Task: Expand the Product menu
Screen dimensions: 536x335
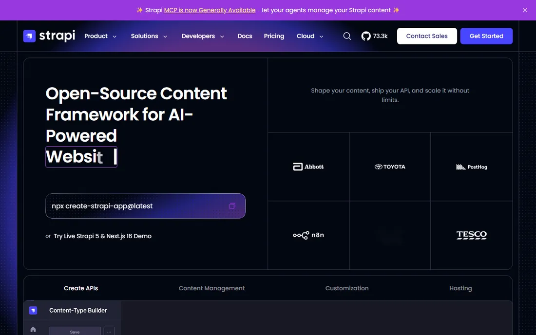Action: (100, 36)
